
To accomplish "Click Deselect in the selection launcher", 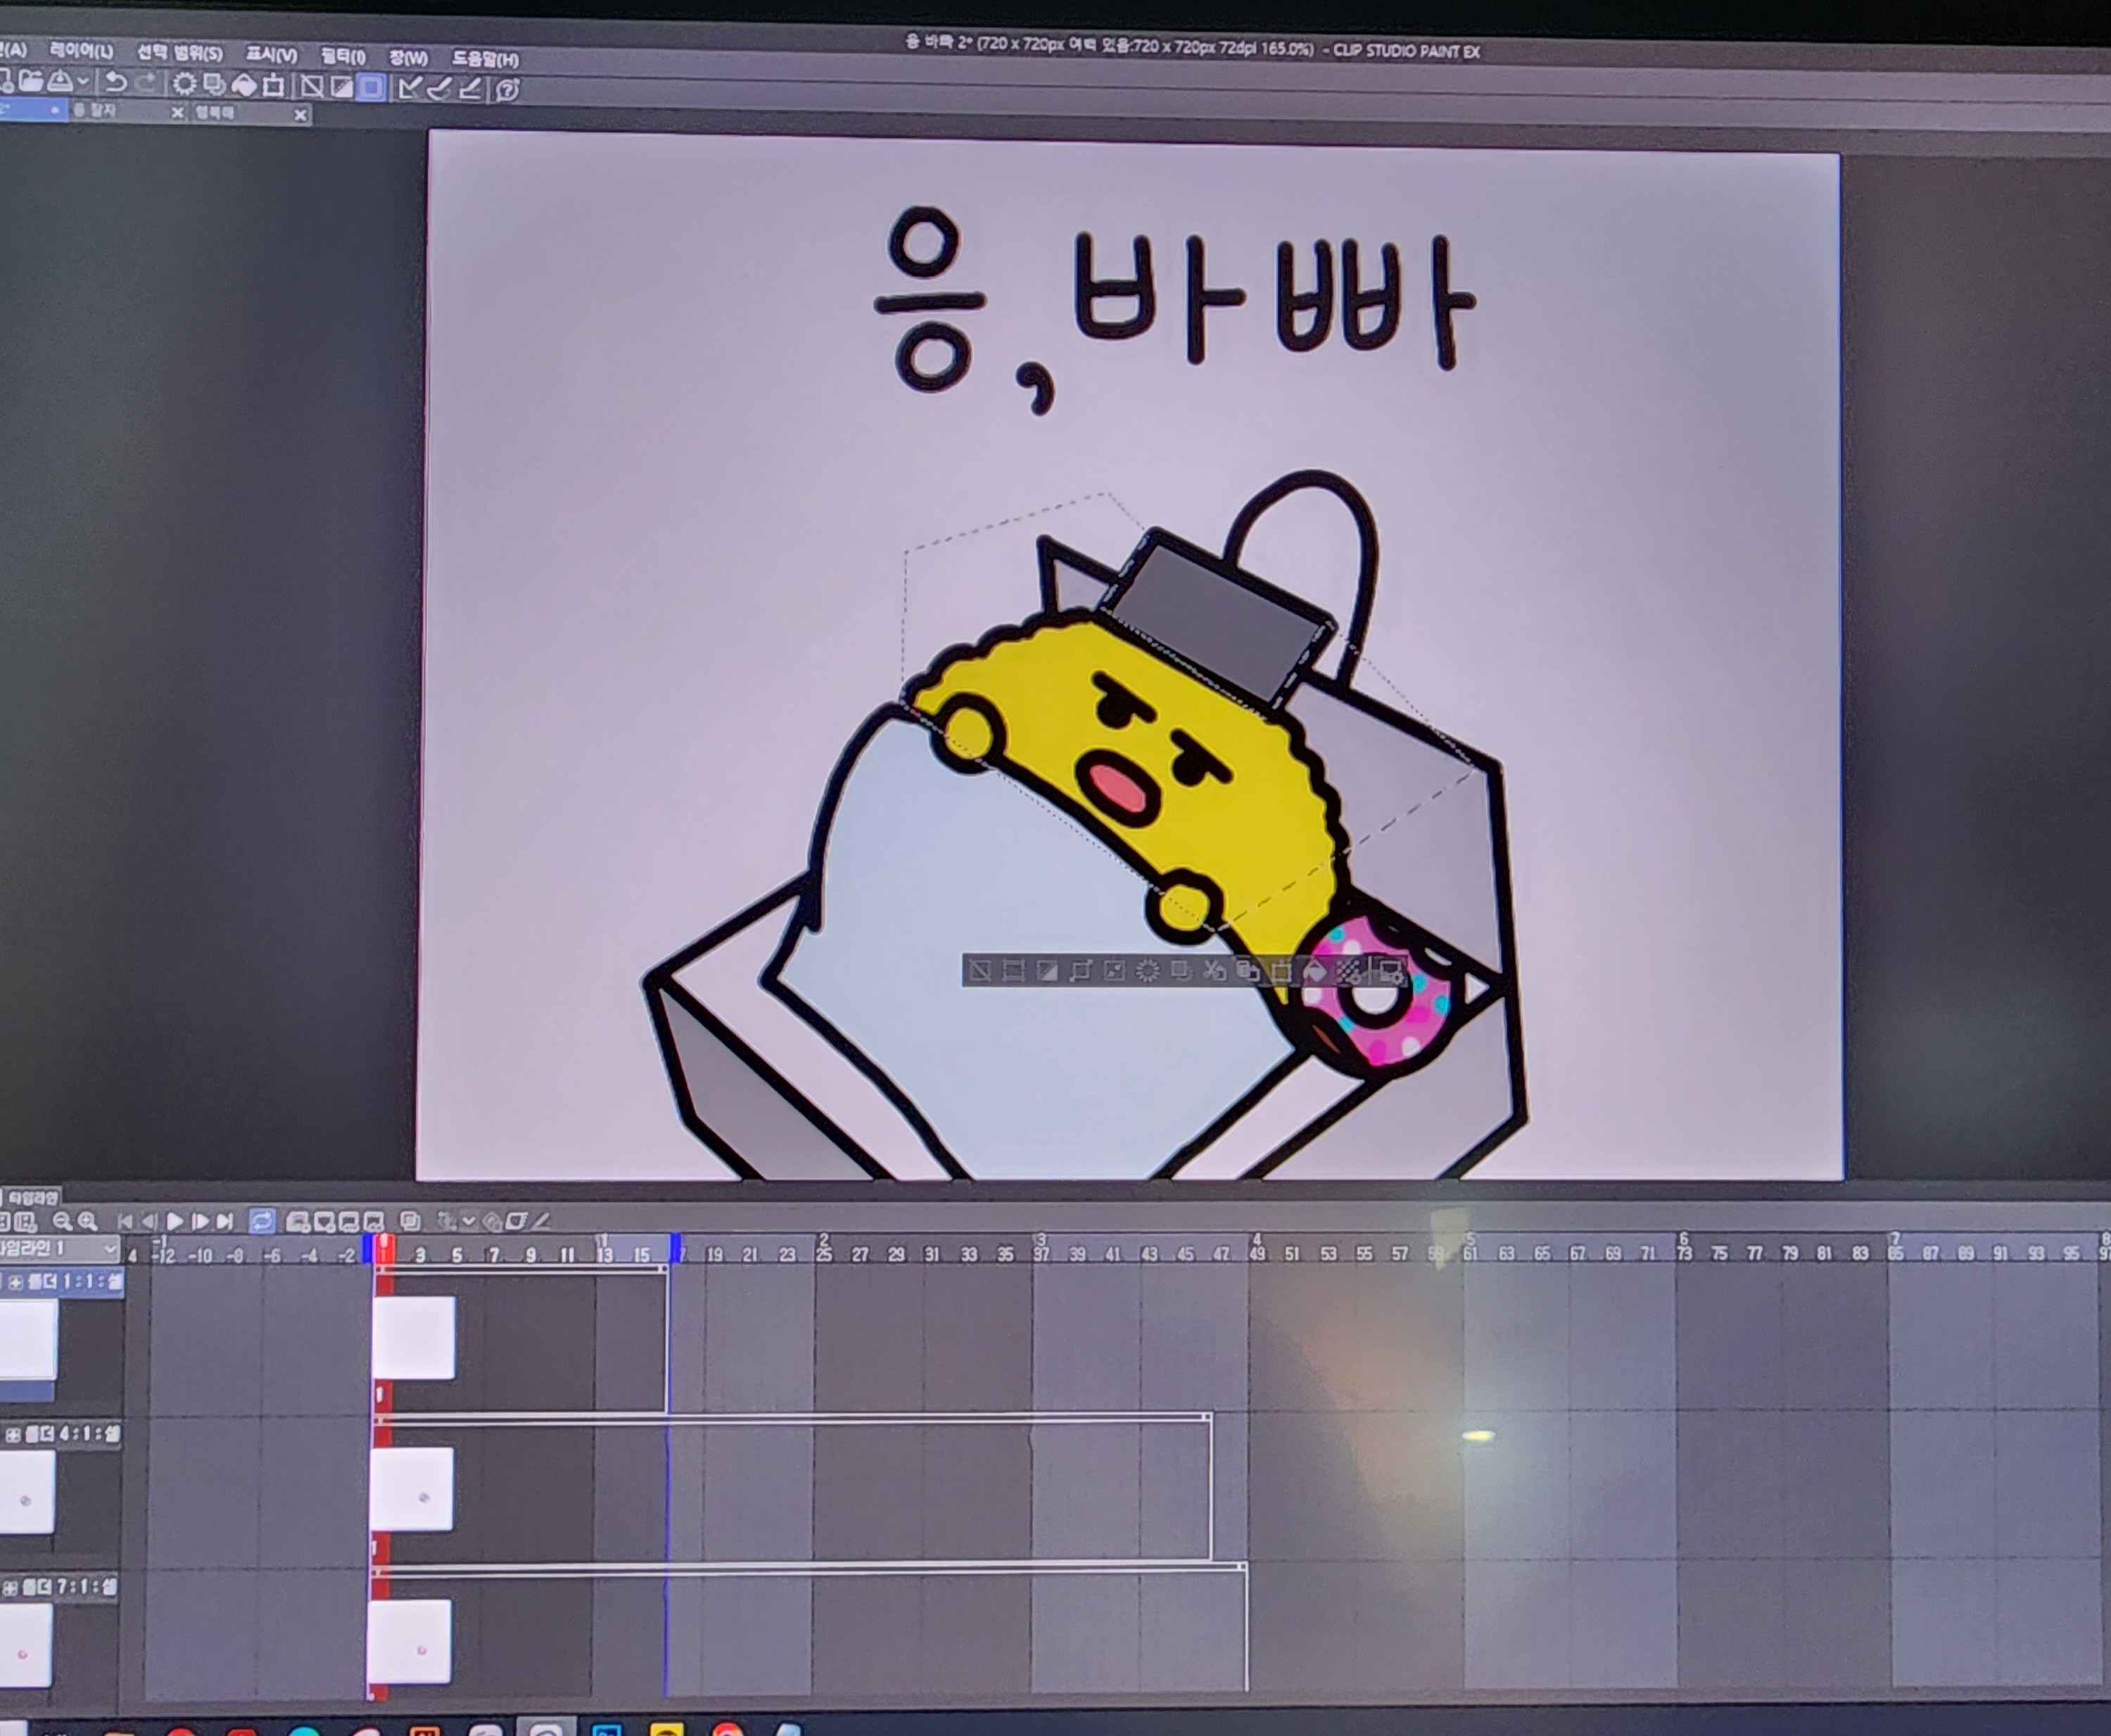I will click(x=980, y=971).
